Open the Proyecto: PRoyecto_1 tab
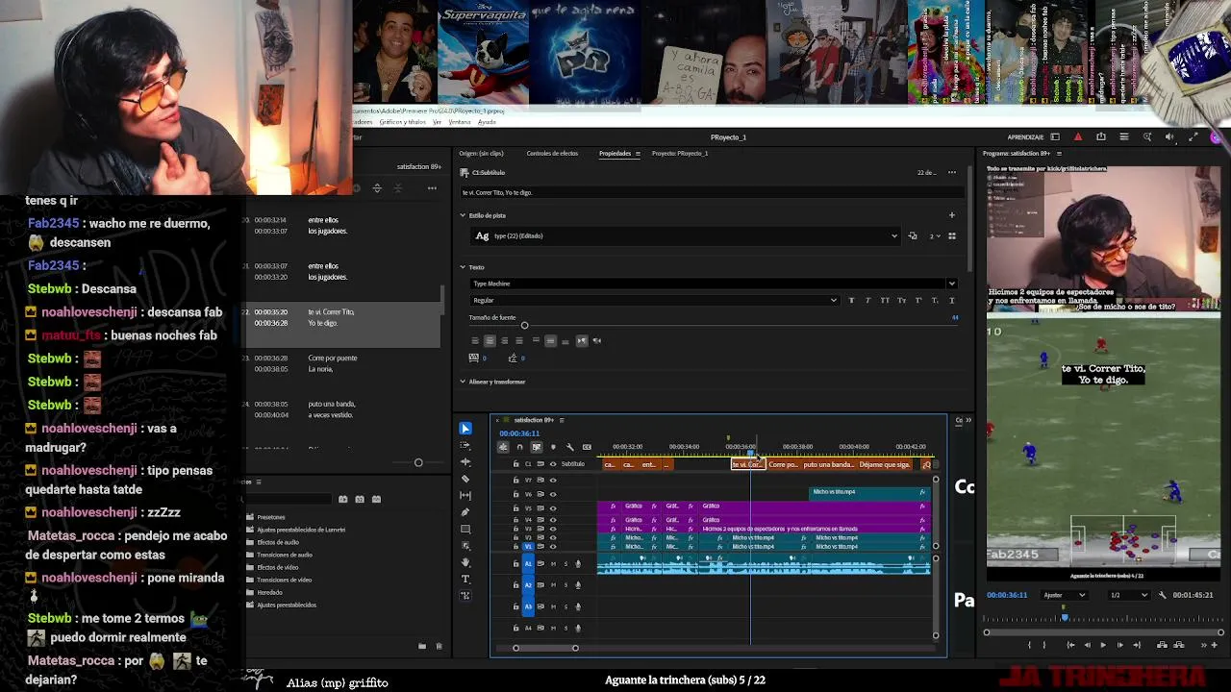This screenshot has height=692, width=1231. pyautogui.click(x=680, y=154)
